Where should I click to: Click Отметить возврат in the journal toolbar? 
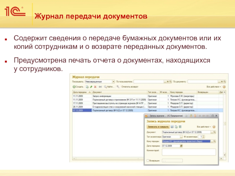130,87
